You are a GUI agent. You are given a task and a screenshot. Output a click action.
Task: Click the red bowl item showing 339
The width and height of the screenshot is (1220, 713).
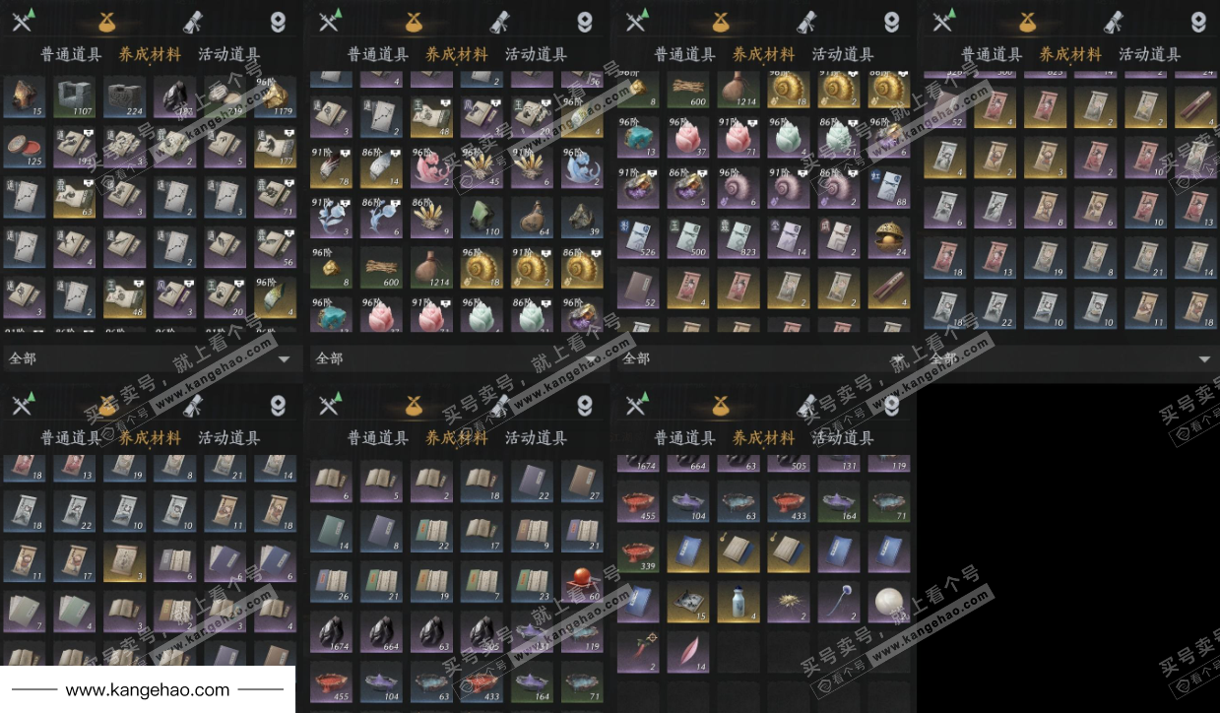point(638,553)
